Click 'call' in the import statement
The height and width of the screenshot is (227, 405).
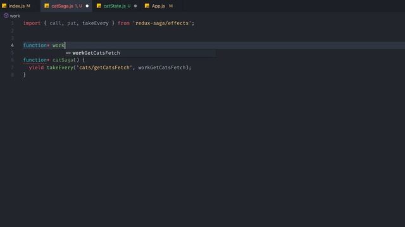click(55, 23)
